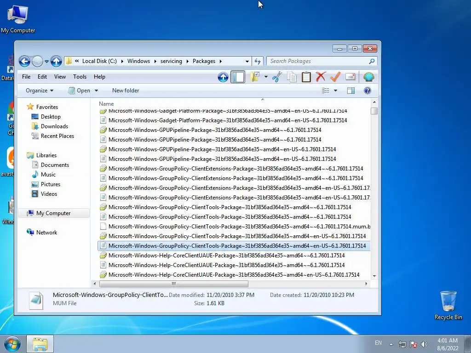
Task: Click the vertical scrollbar thumb
Action: (x=374, y=111)
